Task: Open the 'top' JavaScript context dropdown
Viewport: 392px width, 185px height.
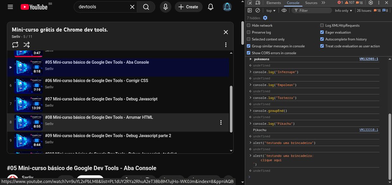Action: 271,10
